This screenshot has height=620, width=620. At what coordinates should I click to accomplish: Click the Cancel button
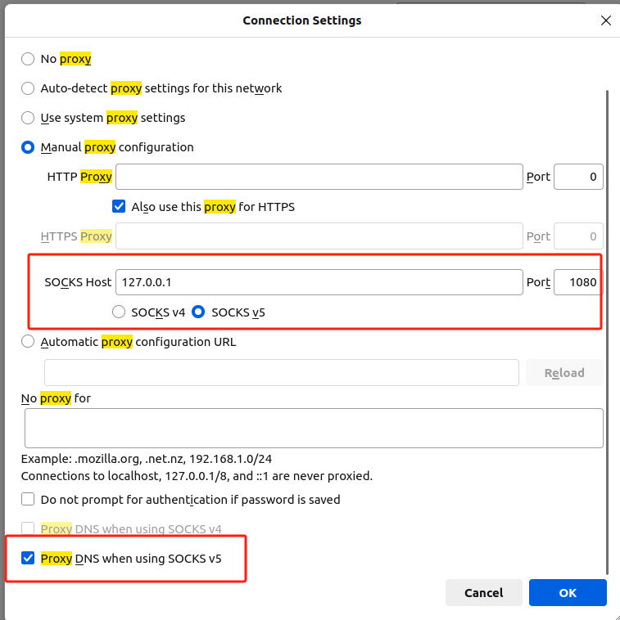[483, 593]
